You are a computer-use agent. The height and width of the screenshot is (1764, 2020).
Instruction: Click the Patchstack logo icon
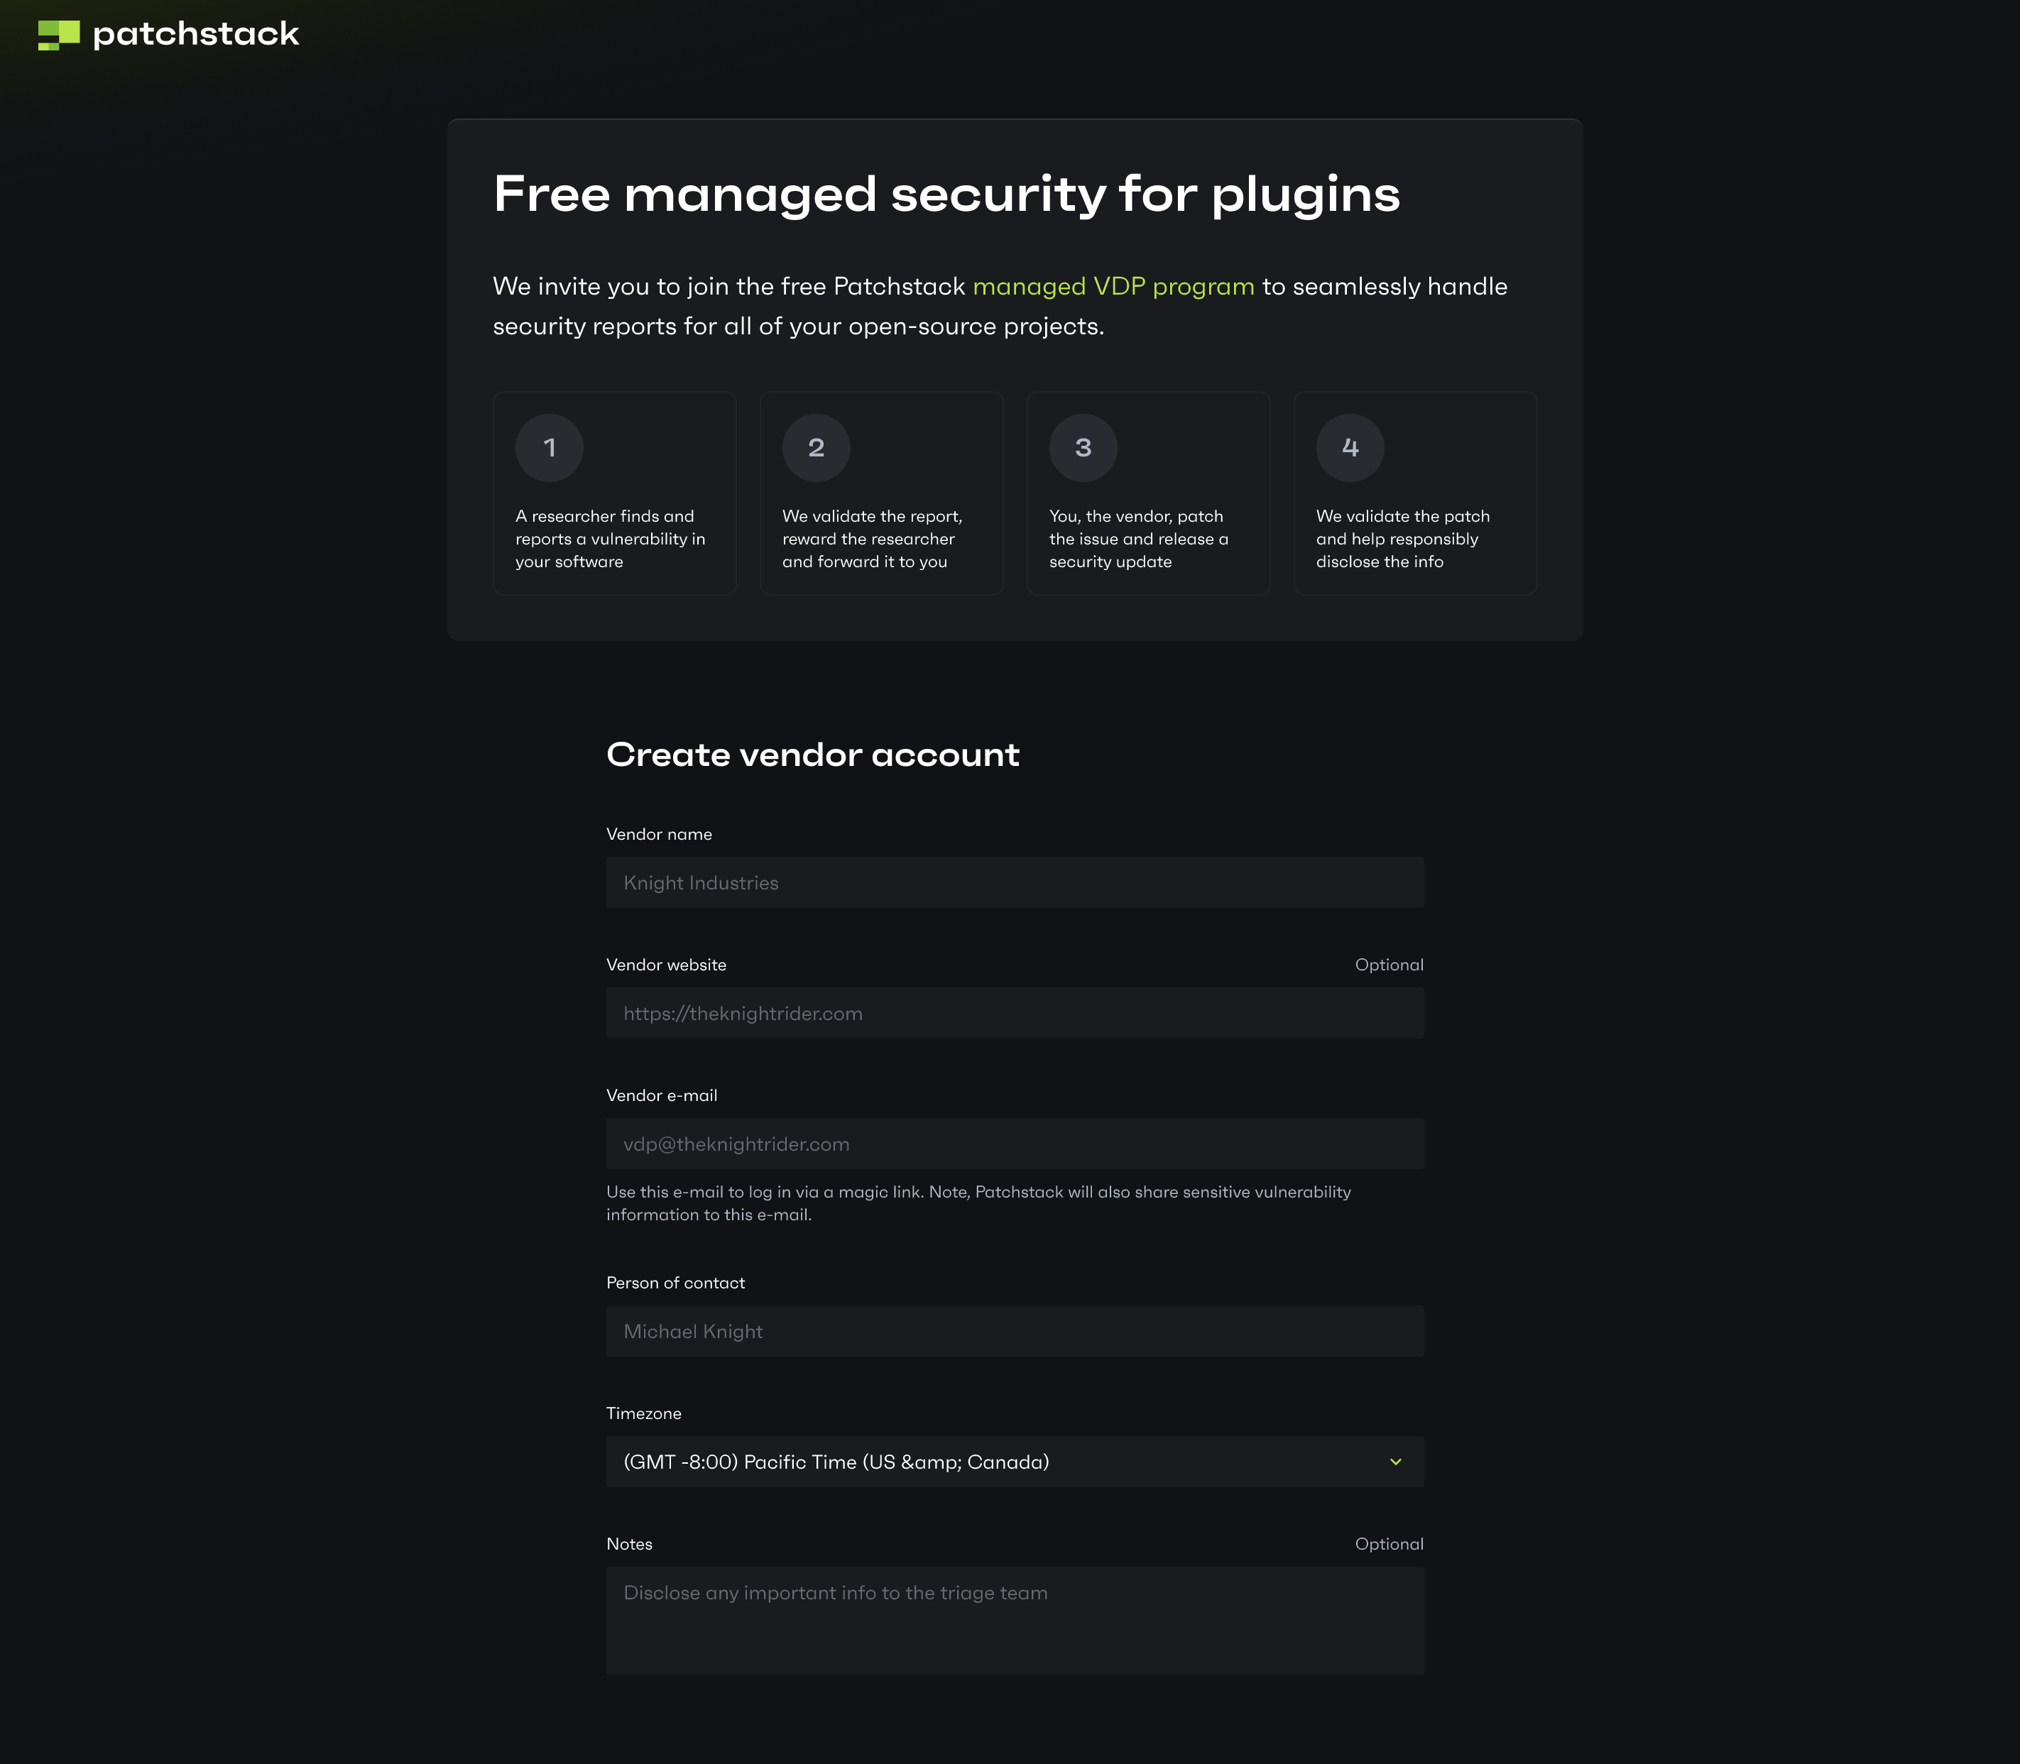click(59, 35)
